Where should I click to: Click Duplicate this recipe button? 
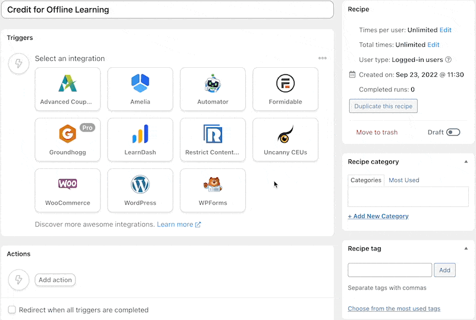point(383,106)
